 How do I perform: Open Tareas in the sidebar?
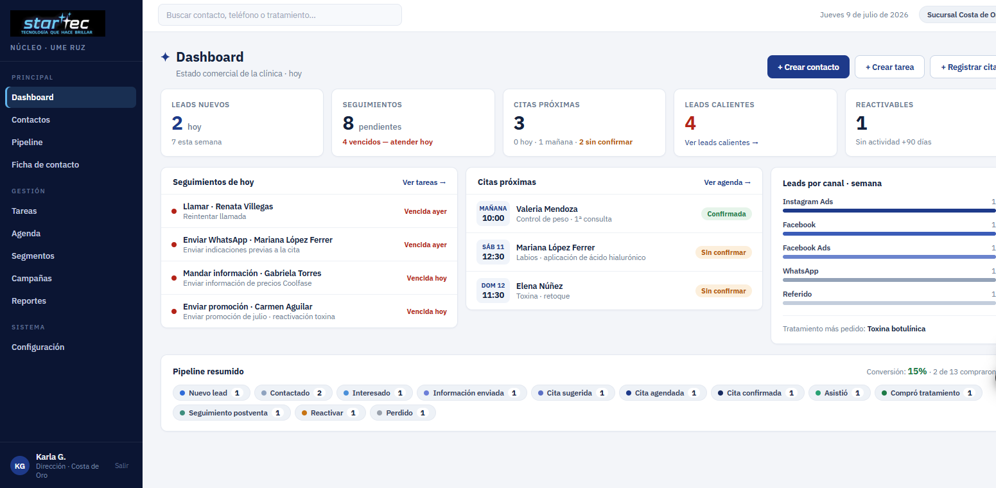[x=71, y=211]
